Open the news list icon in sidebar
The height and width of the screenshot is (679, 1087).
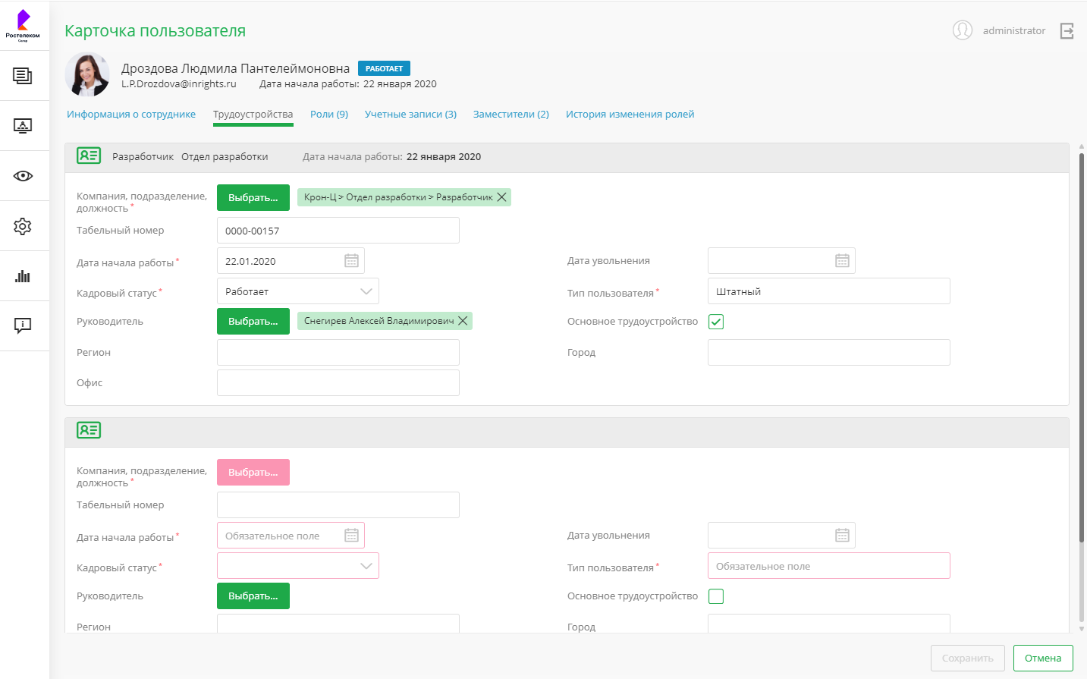coord(23,76)
